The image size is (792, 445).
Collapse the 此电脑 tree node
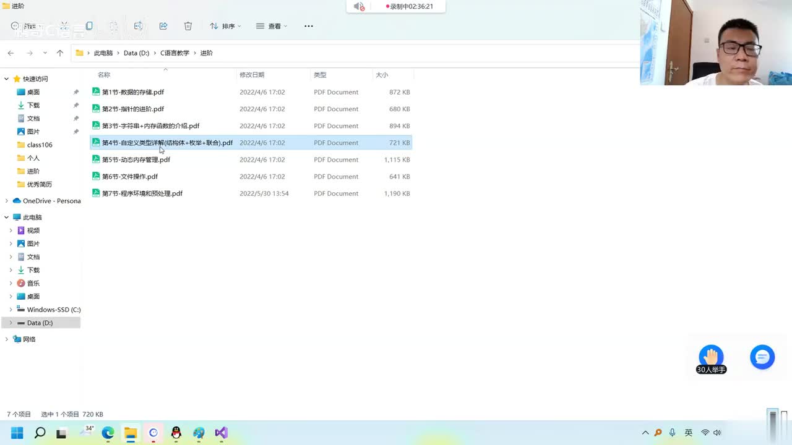[x=7, y=218]
